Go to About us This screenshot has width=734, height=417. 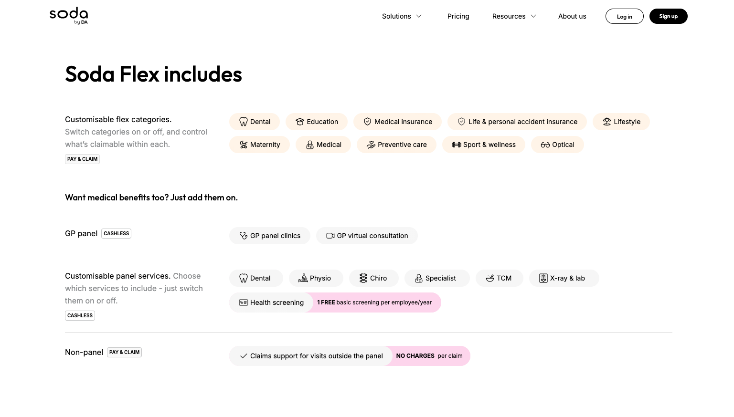[572, 16]
